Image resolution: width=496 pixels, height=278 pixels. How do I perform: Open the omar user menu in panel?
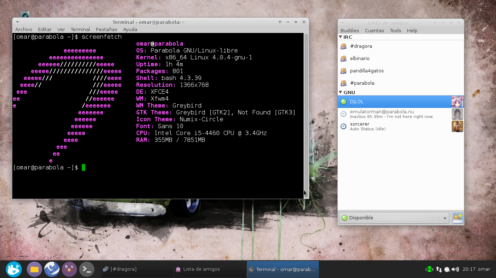click(x=484, y=269)
